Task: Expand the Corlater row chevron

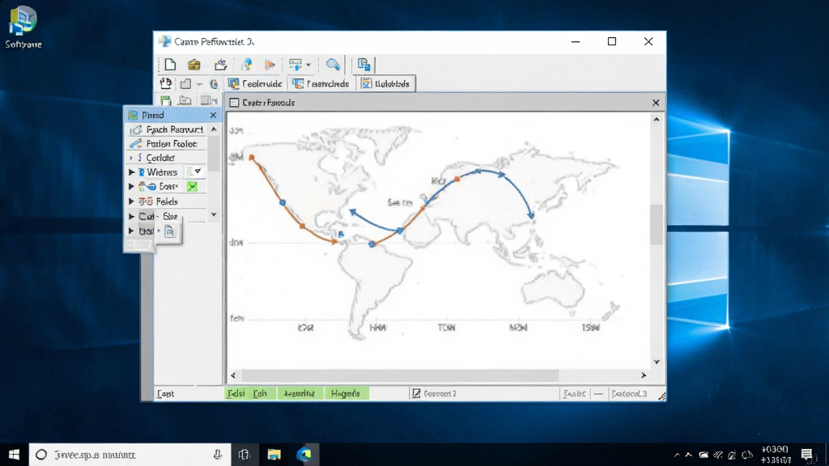Action: pyautogui.click(x=131, y=158)
